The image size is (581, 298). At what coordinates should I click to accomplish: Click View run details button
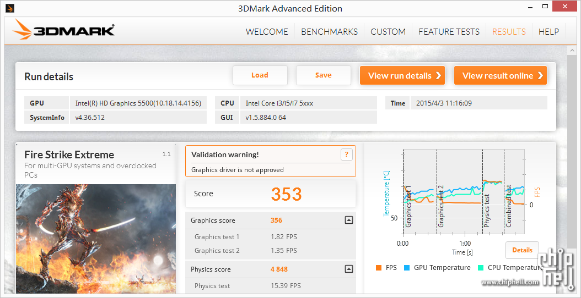pyautogui.click(x=402, y=75)
